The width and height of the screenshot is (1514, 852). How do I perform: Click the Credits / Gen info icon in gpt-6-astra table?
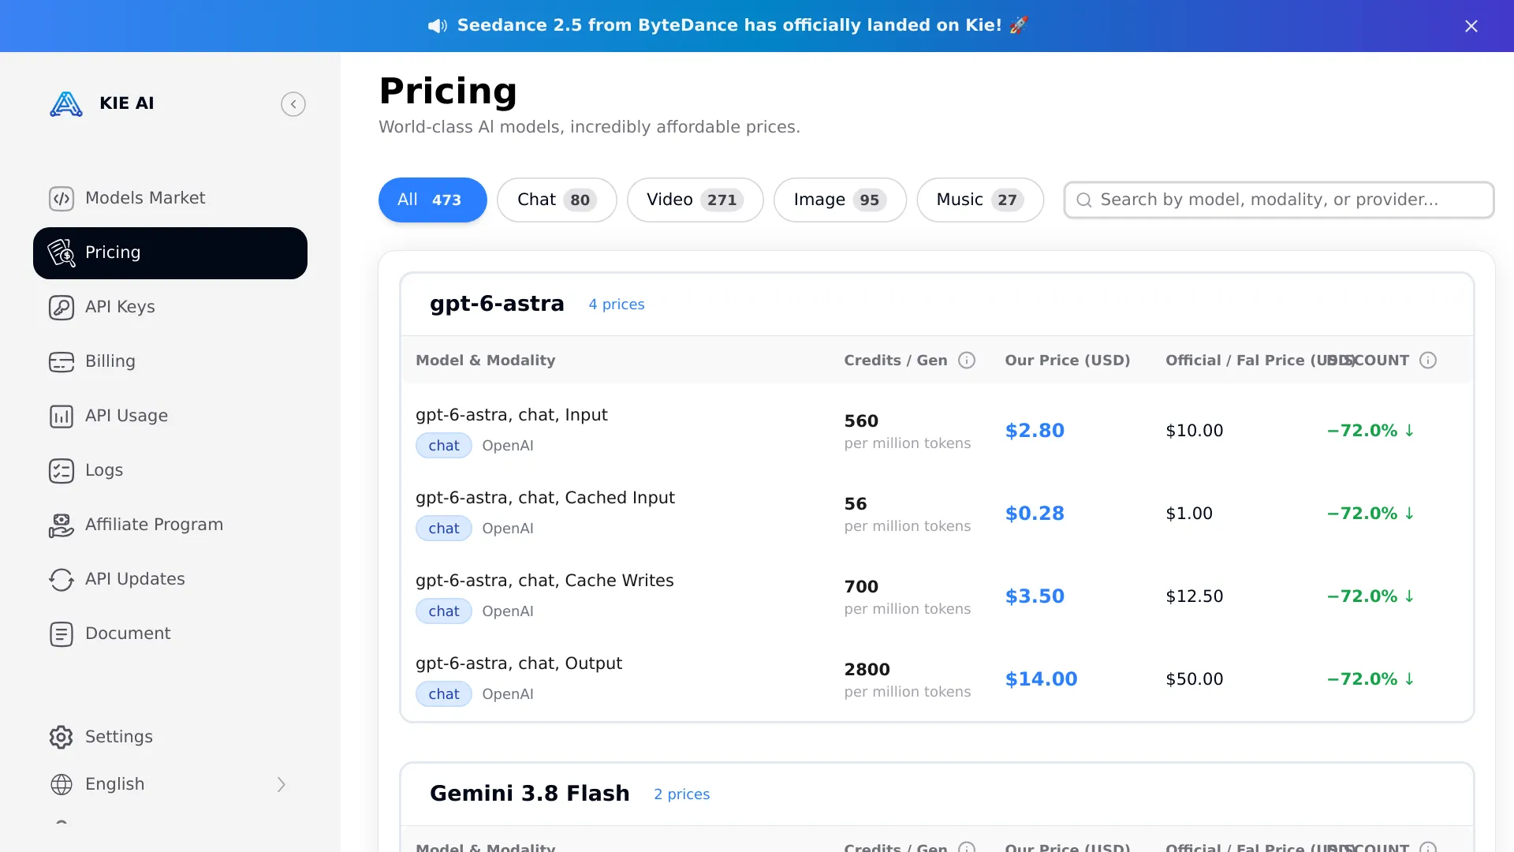click(967, 361)
